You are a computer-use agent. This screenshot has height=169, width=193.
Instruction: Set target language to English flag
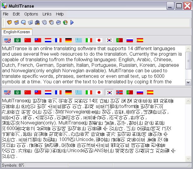(x=7, y=92)
